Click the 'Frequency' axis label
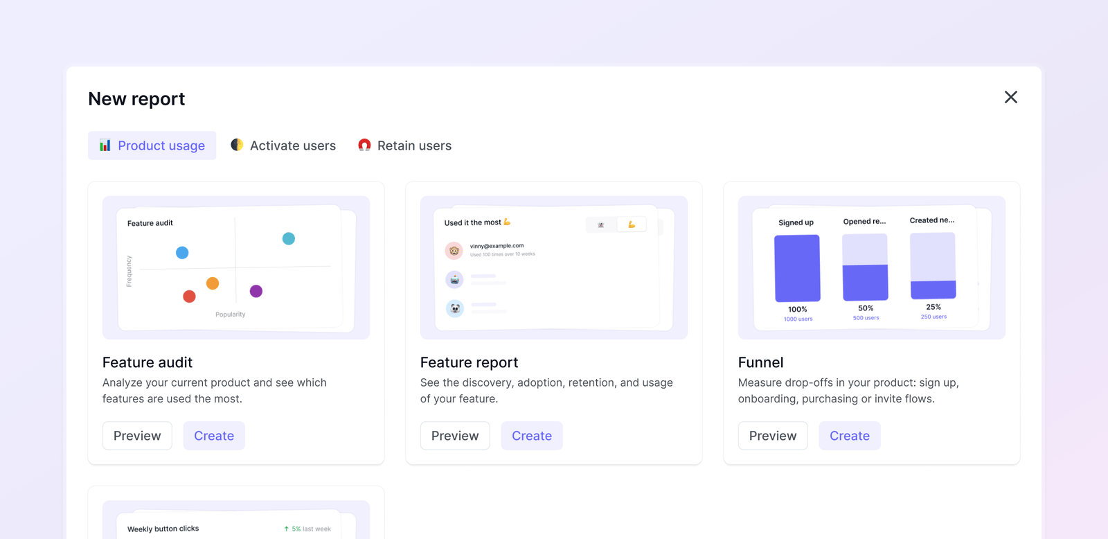Viewport: 1108px width, 539px height. point(129,271)
